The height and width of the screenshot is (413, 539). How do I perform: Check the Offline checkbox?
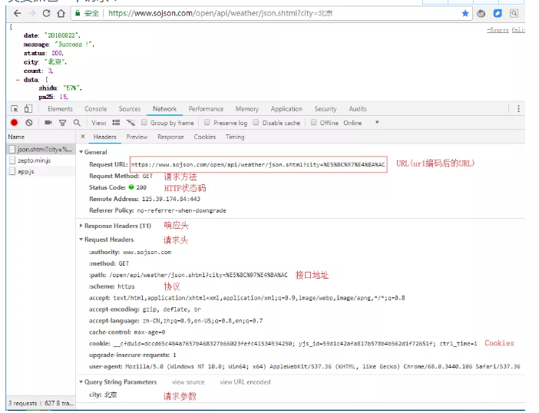[x=313, y=122]
